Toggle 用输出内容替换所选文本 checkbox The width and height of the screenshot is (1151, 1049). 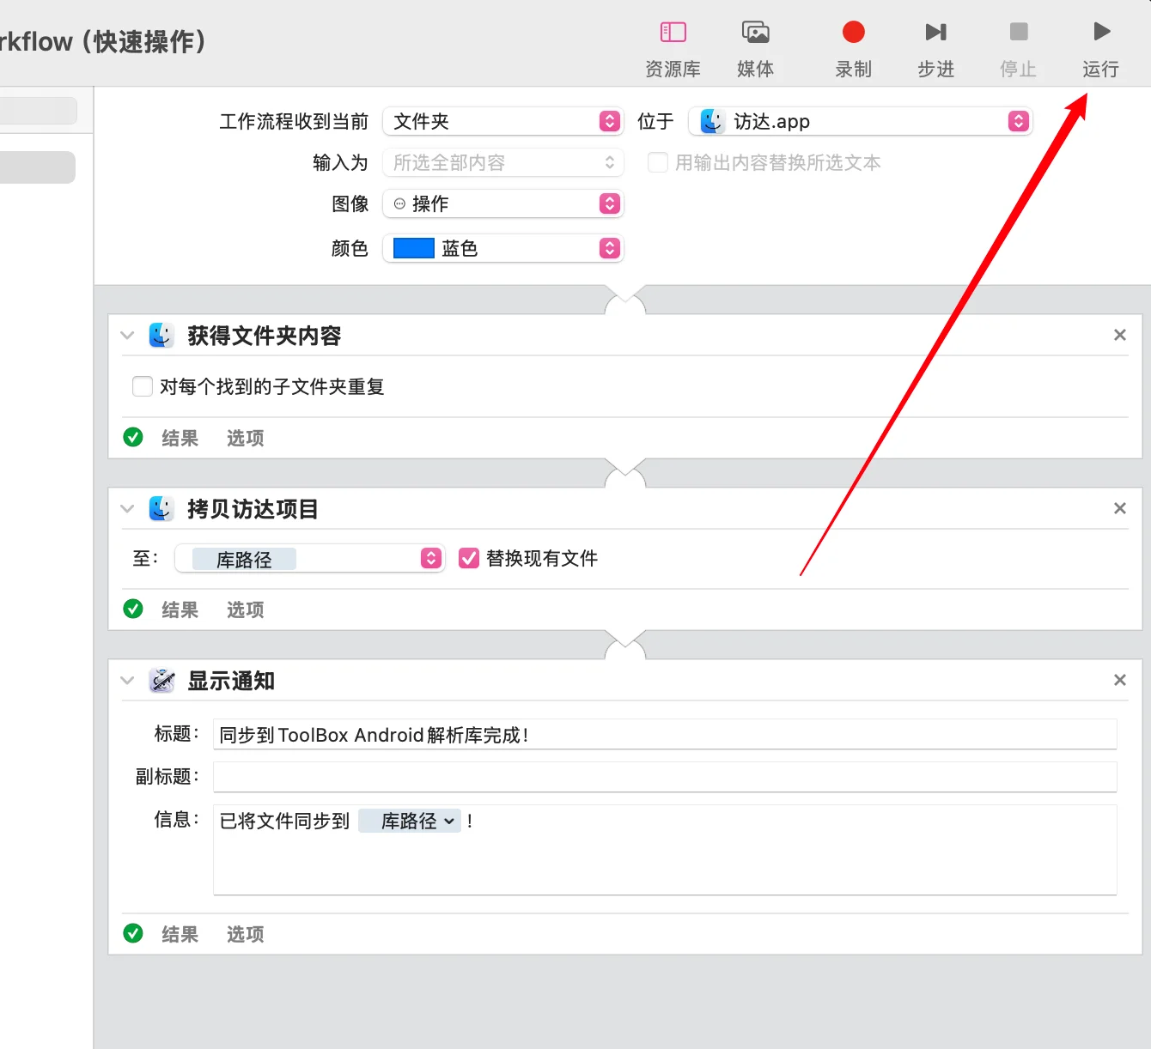[x=658, y=163]
